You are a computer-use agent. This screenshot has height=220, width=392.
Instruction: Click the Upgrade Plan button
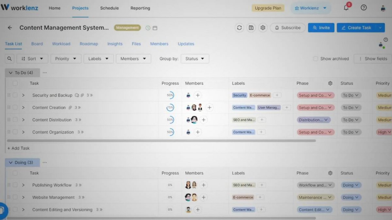268,8
